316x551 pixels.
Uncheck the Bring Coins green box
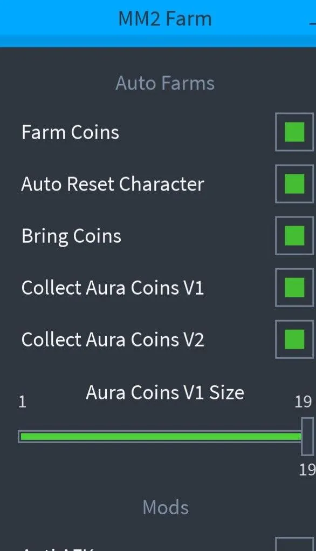point(294,236)
